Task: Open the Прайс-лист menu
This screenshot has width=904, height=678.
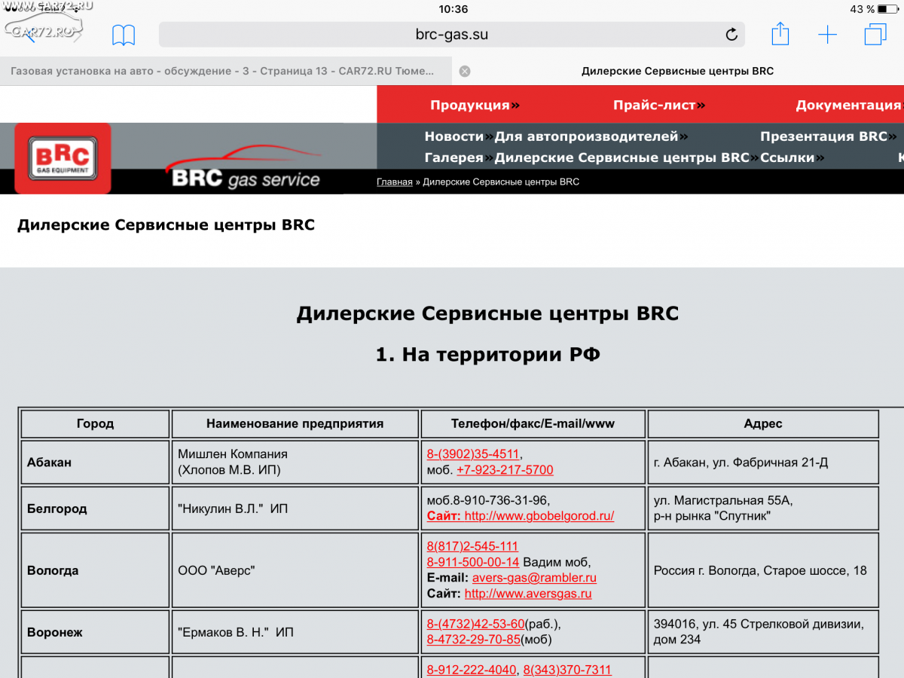Action: (659, 105)
